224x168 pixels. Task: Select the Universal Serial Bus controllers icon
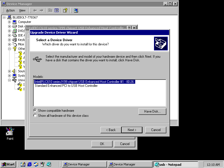point(15,80)
